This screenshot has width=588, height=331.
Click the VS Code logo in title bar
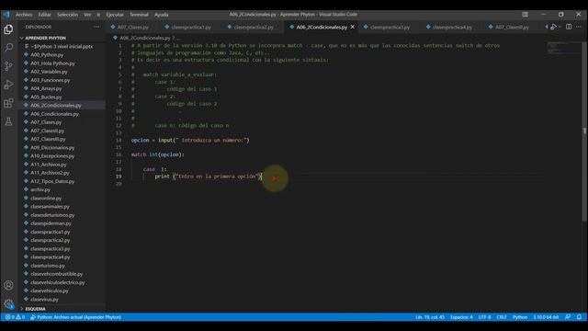click(x=6, y=15)
